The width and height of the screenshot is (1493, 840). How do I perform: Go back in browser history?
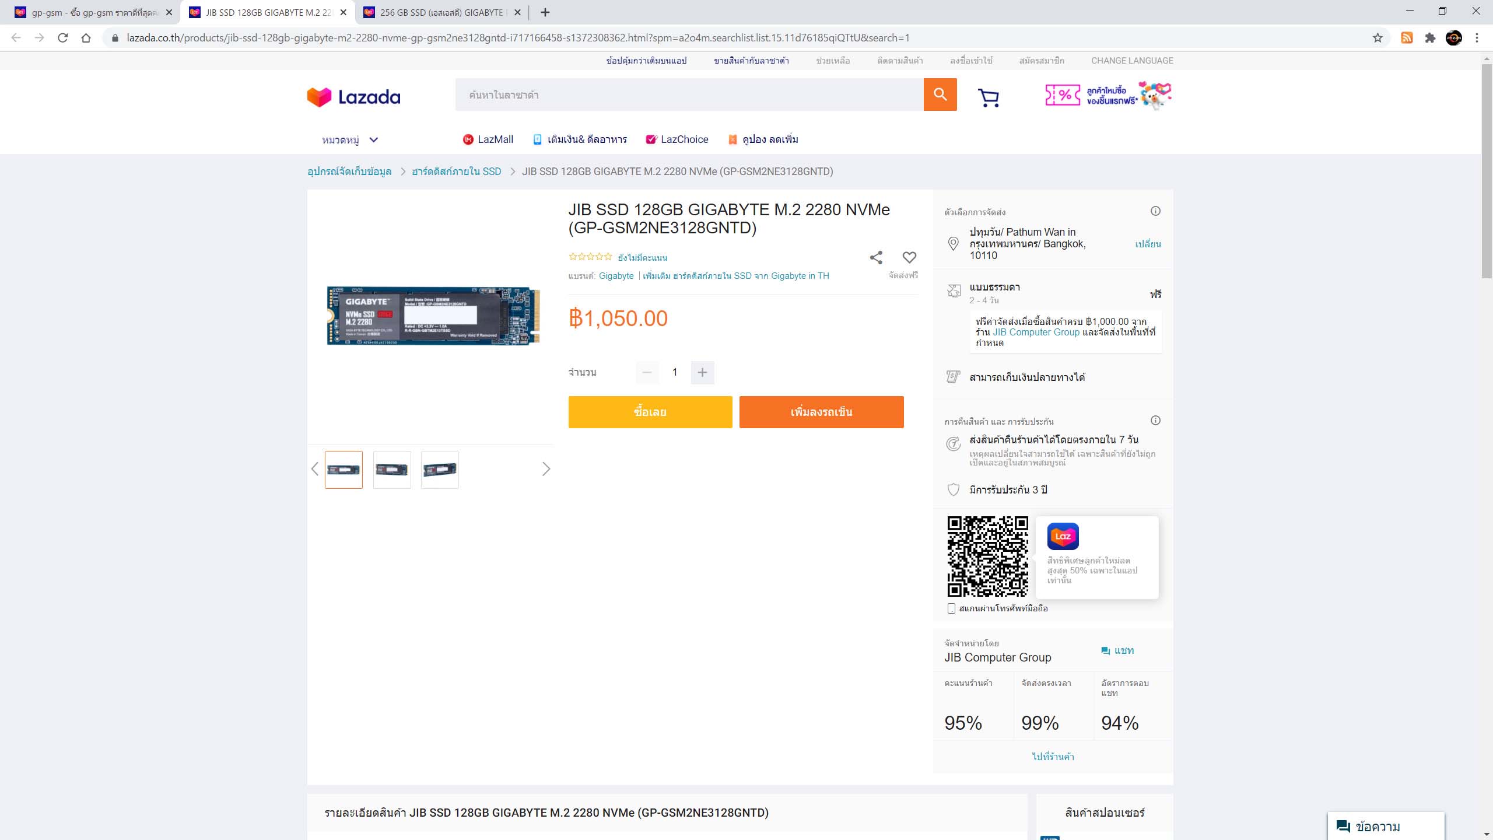[16, 38]
